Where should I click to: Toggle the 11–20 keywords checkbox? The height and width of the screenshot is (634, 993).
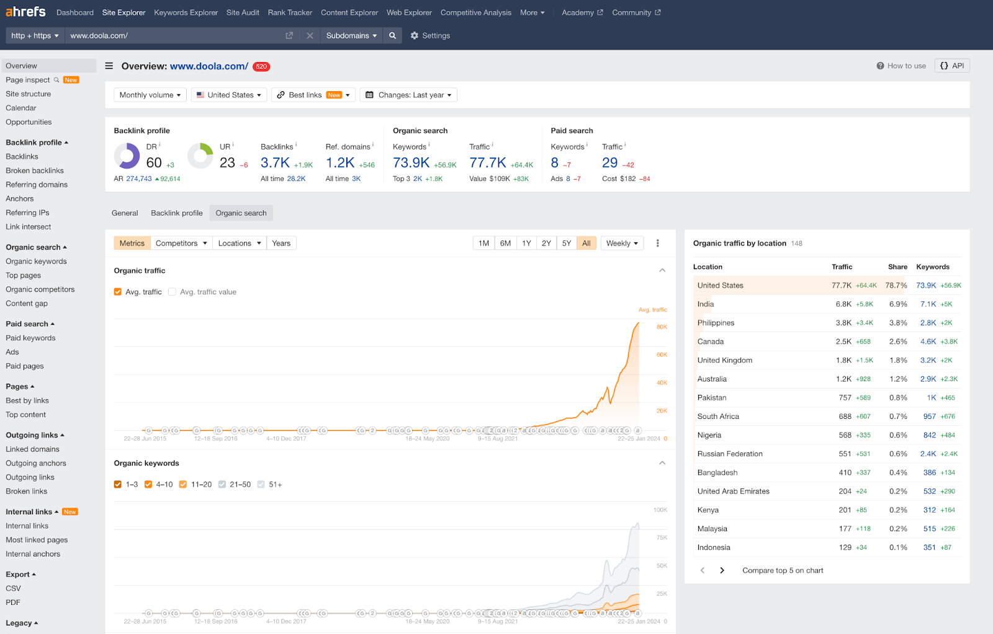(x=183, y=485)
